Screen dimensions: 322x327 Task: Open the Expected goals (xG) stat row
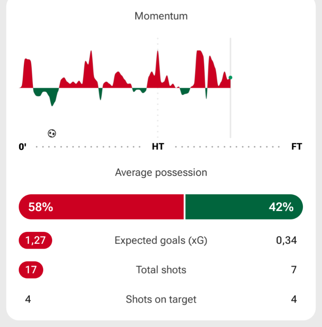[161, 240]
